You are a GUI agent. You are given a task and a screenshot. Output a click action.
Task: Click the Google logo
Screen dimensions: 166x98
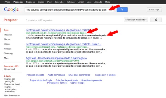coord(11,9)
